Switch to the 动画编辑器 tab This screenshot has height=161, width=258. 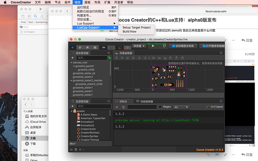click(144, 101)
